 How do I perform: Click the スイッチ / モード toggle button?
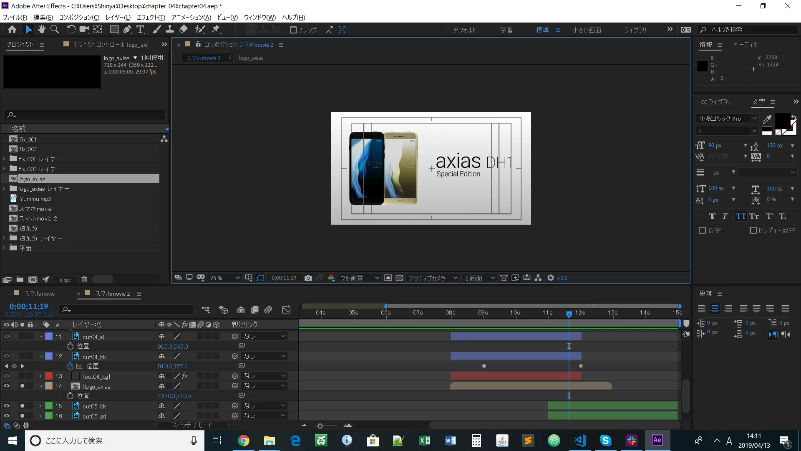192,425
